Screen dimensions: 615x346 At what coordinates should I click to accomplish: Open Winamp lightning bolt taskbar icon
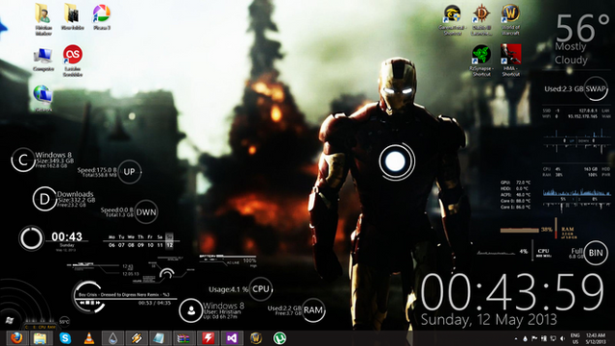(x=136, y=338)
